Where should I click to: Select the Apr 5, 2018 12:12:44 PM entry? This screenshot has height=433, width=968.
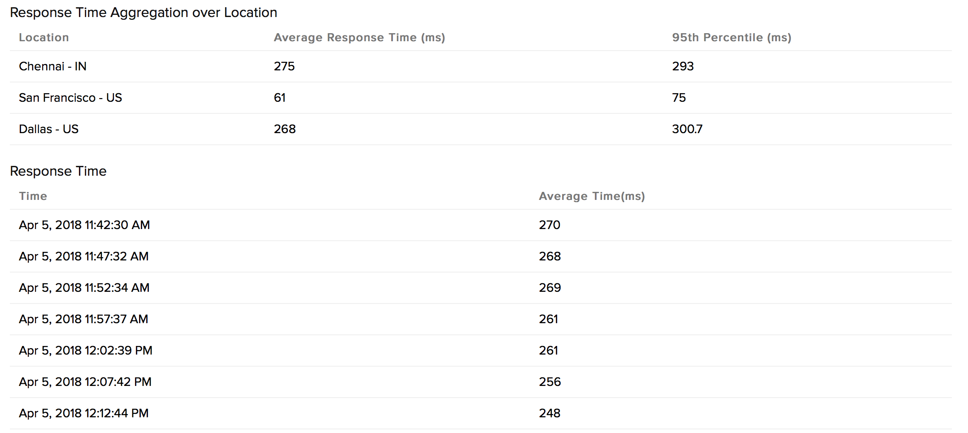tap(84, 413)
